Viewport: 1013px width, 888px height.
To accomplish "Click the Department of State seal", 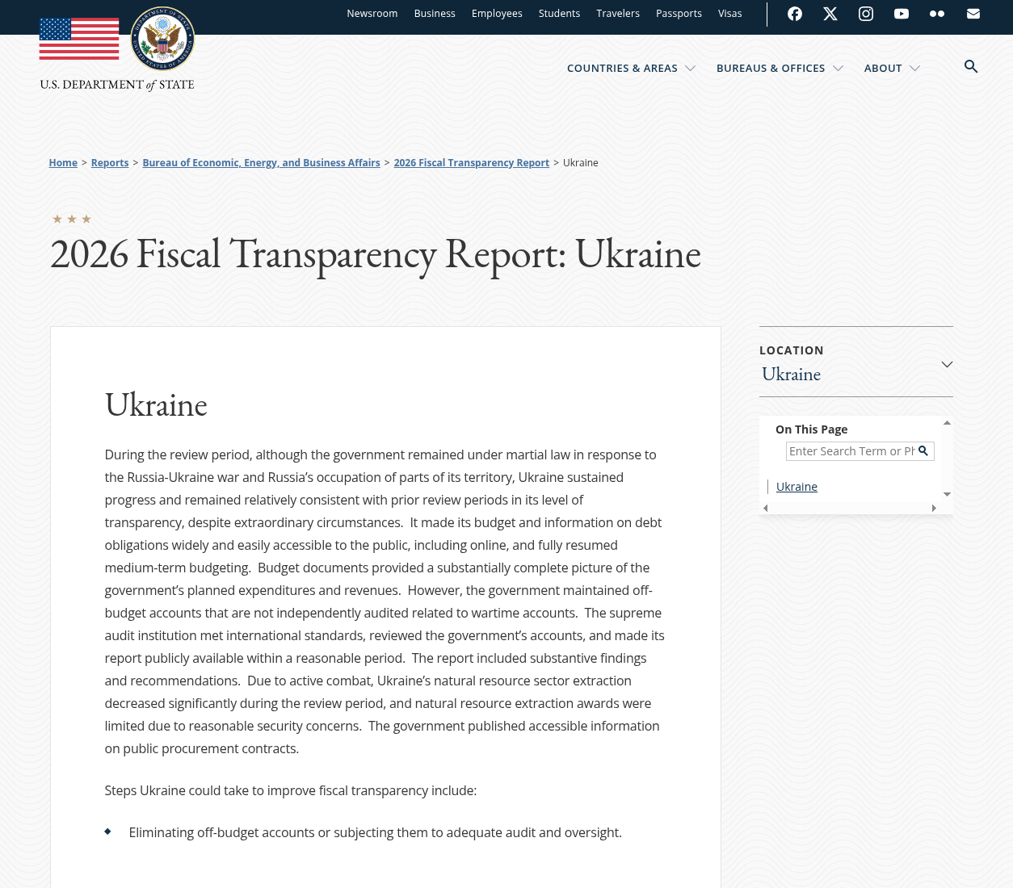I will [x=162, y=39].
